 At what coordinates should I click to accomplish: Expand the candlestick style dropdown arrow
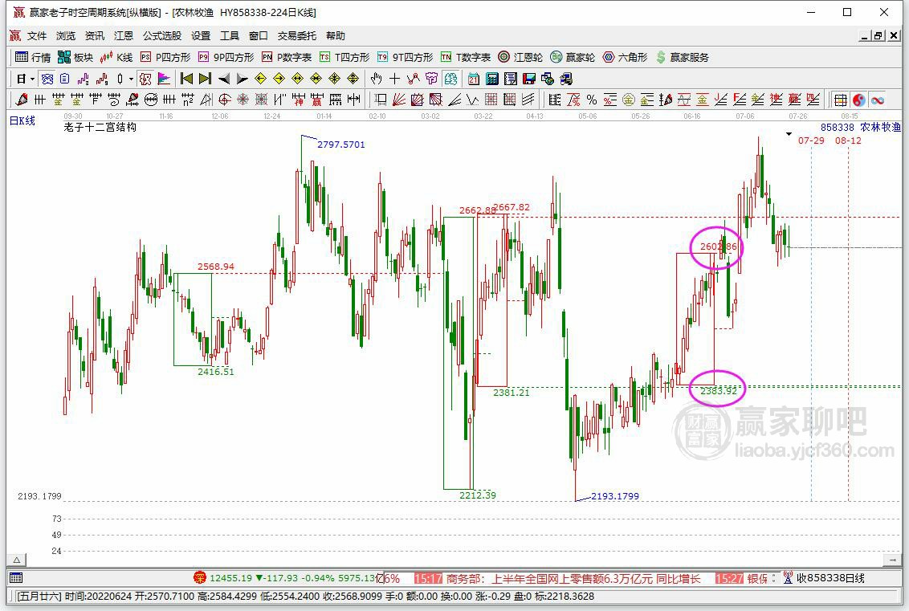click(131, 79)
